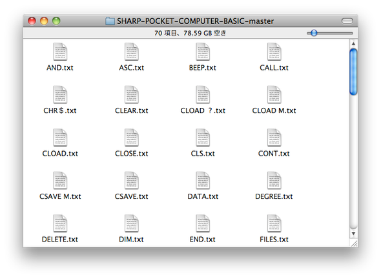Select the FILES.txt file icon
This screenshot has height=279, width=381.
[x=274, y=223]
